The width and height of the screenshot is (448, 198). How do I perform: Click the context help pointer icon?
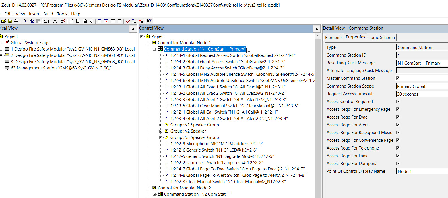click(x=149, y=21)
